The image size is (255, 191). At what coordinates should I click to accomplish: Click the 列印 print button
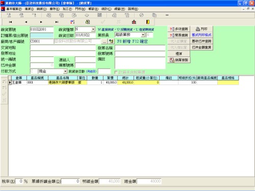201,29
